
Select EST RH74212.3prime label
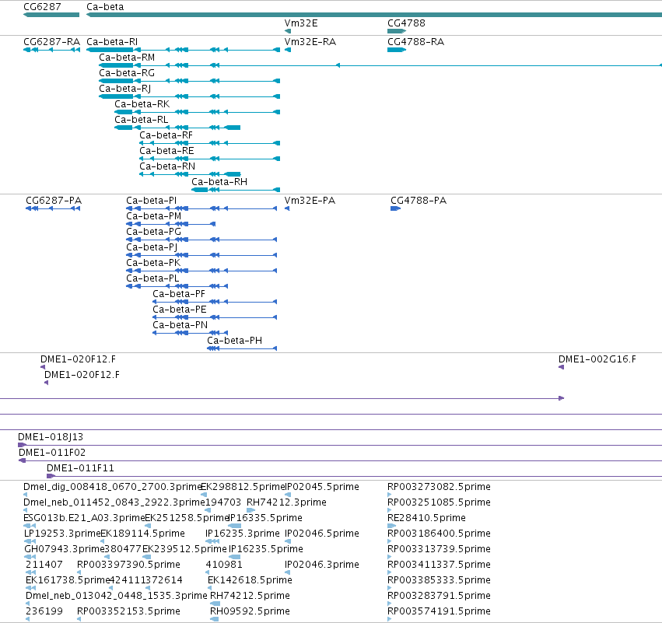(286, 502)
